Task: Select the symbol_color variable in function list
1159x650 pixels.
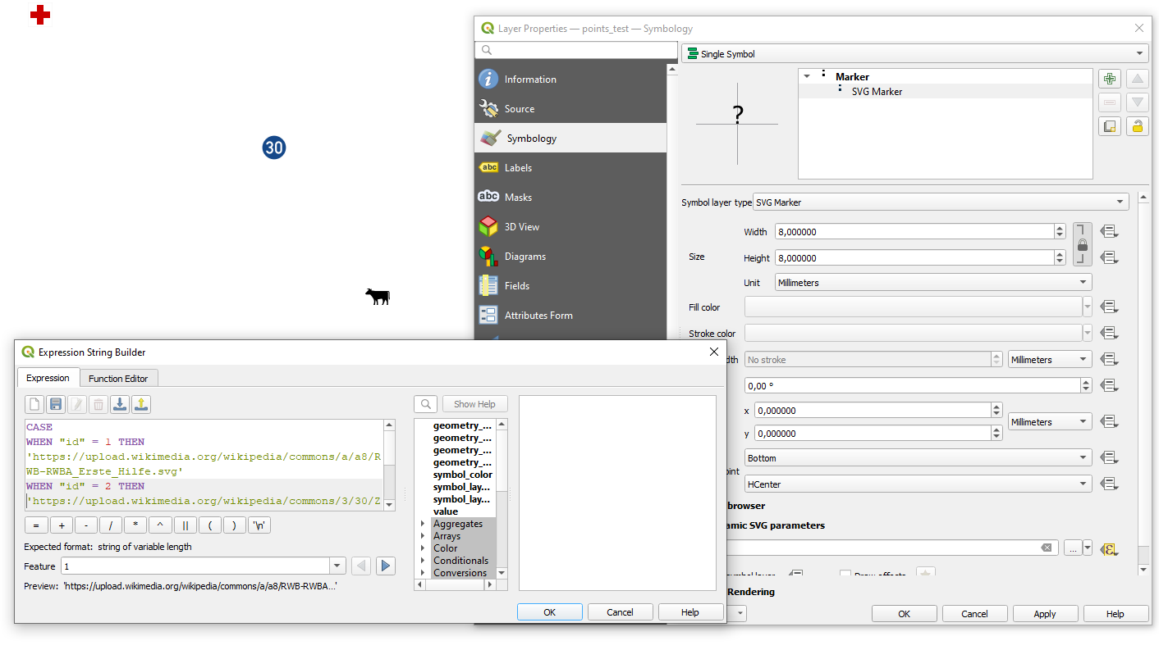Action: (x=463, y=475)
